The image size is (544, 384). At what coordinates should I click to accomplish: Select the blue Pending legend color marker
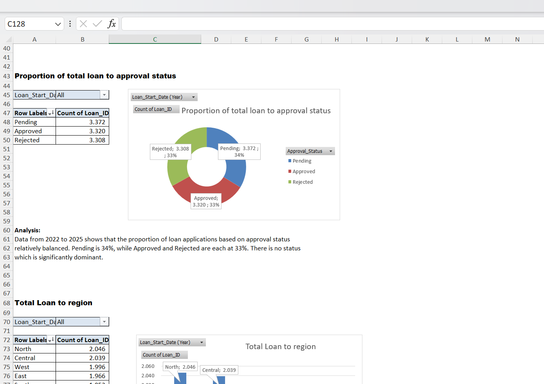[x=289, y=161]
